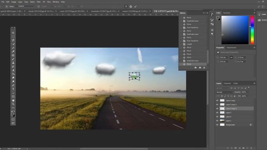
Task: Toggle the Edit in Quick Mask mode
Action: coord(13,120)
